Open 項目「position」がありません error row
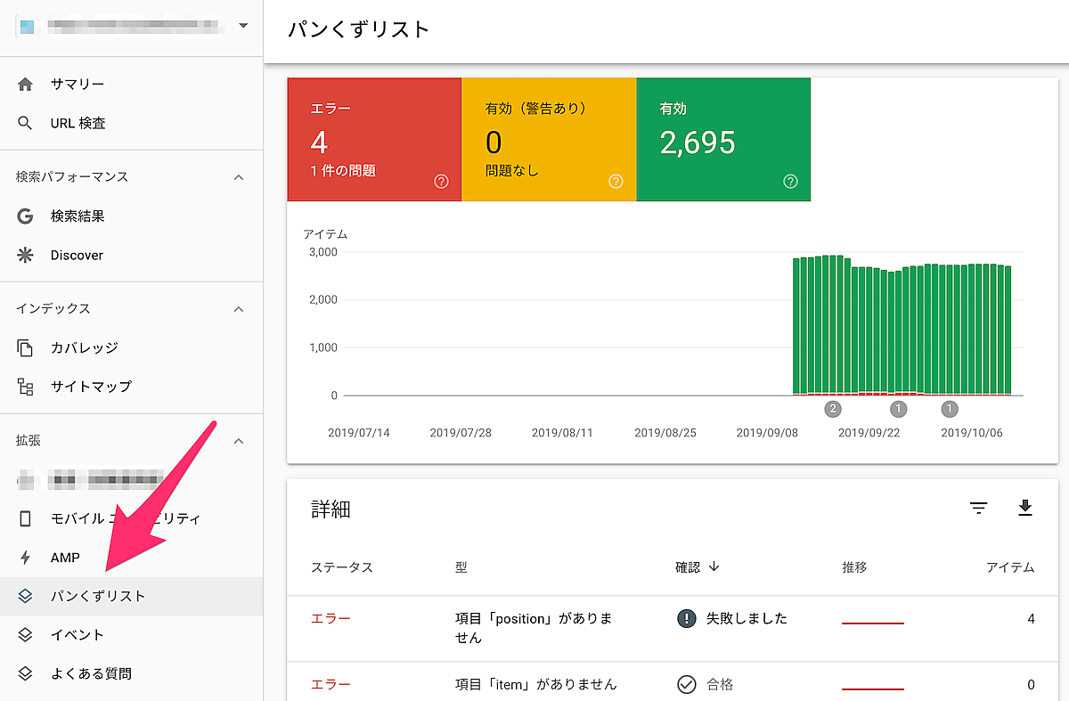 pyautogui.click(x=533, y=628)
